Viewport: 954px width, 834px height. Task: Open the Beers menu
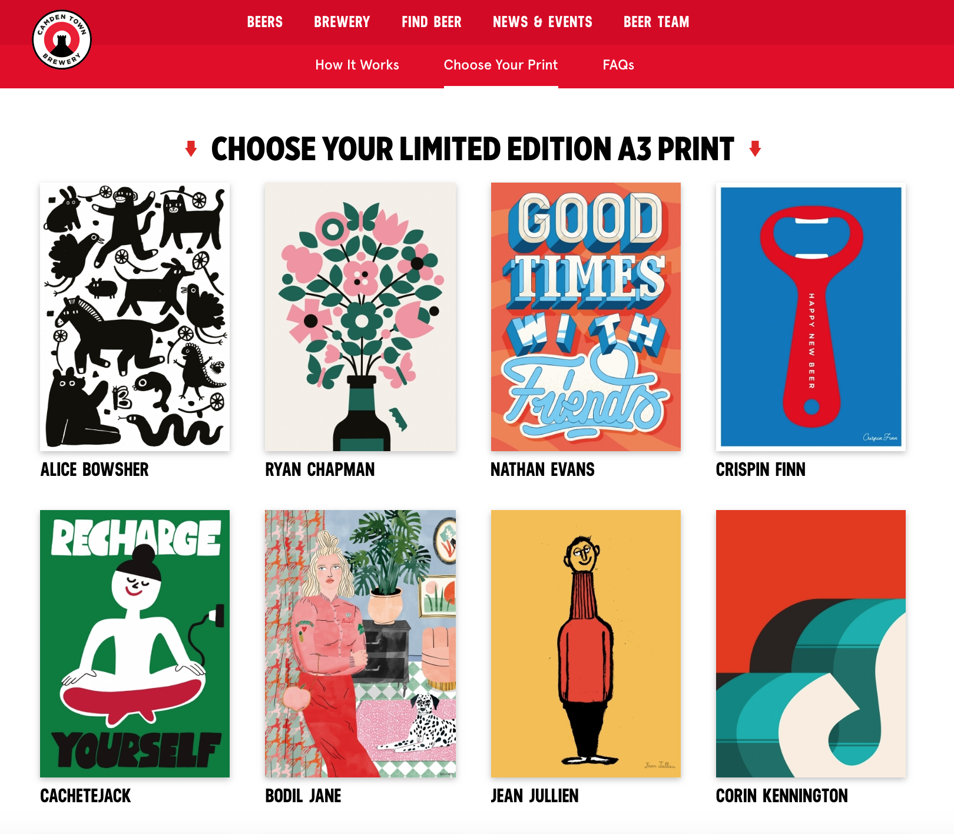click(x=265, y=22)
